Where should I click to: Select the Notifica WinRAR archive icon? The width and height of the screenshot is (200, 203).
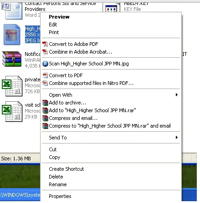tap(12, 59)
